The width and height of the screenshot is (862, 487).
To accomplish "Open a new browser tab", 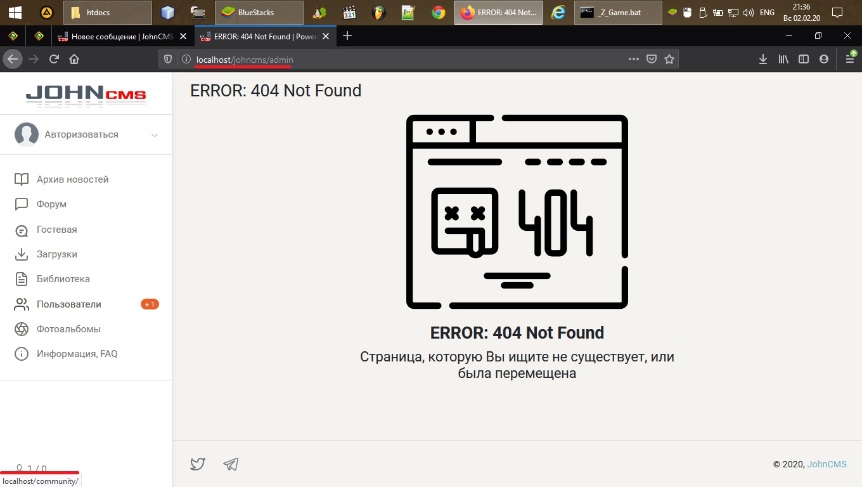I will (347, 36).
